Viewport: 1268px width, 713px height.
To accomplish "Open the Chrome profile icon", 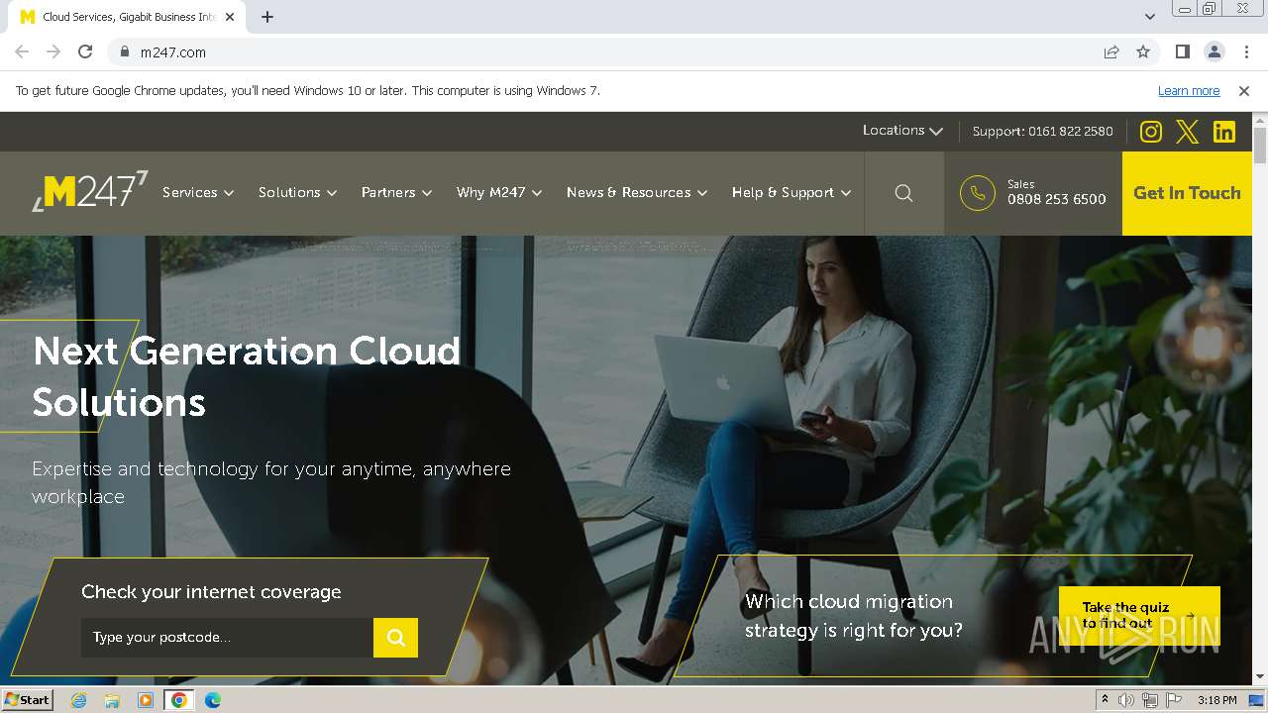I will pos(1214,51).
